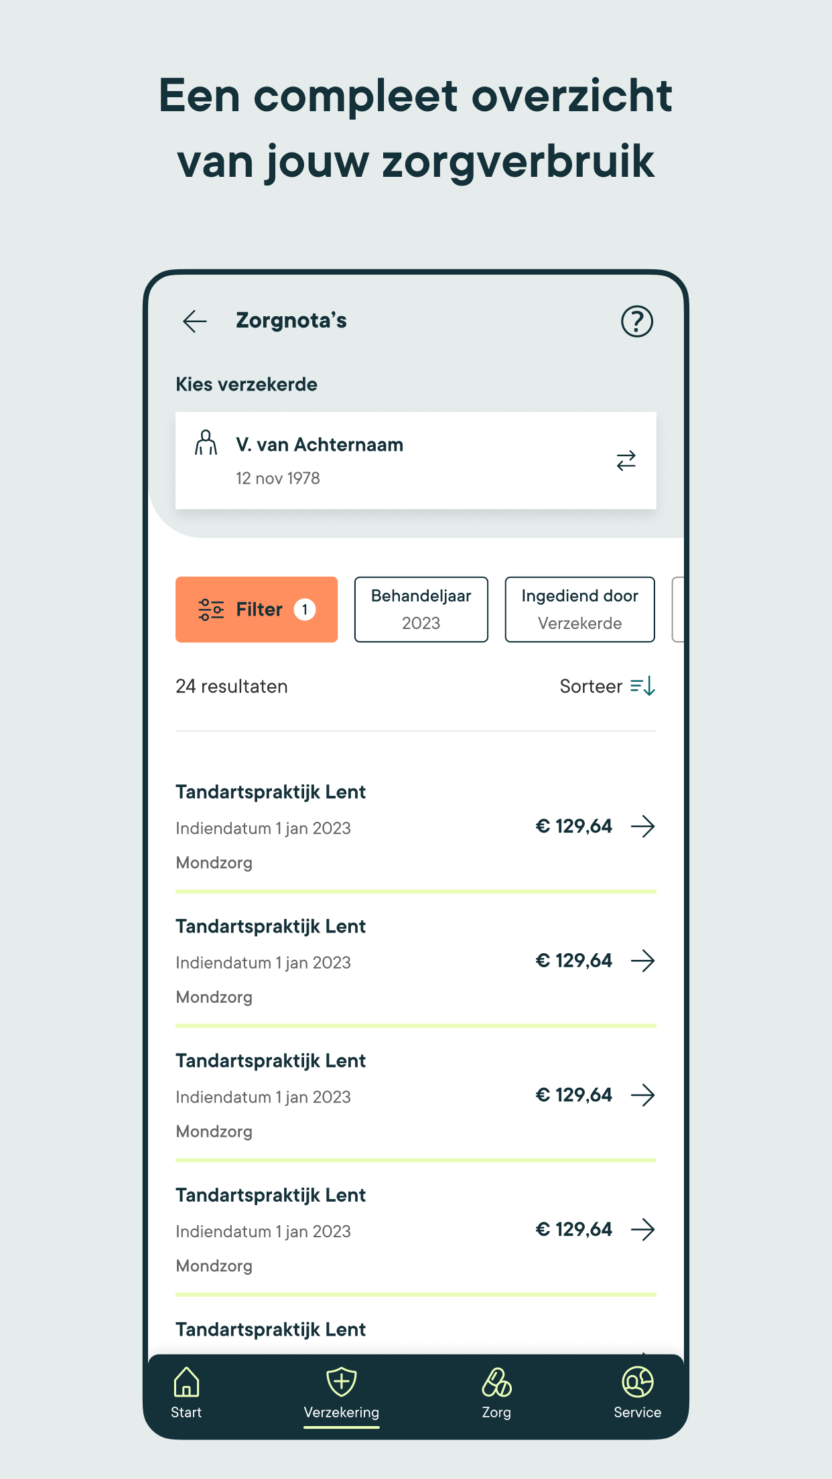Tap the partially visible filter chip at right edge
This screenshot has height=1479, width=832.
coord(678,610)
